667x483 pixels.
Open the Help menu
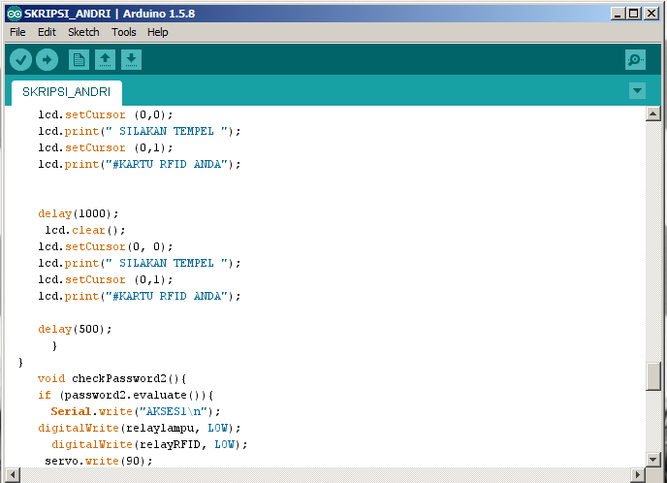coord(158,32)
